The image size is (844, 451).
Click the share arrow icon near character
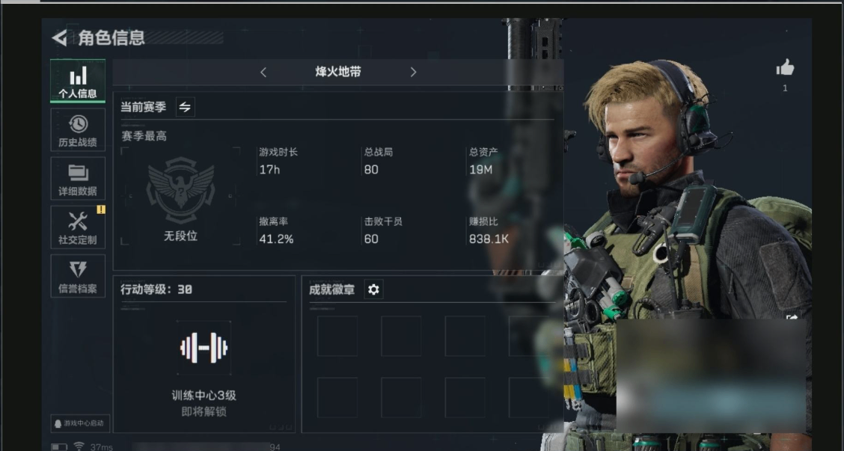pos(792,318)
